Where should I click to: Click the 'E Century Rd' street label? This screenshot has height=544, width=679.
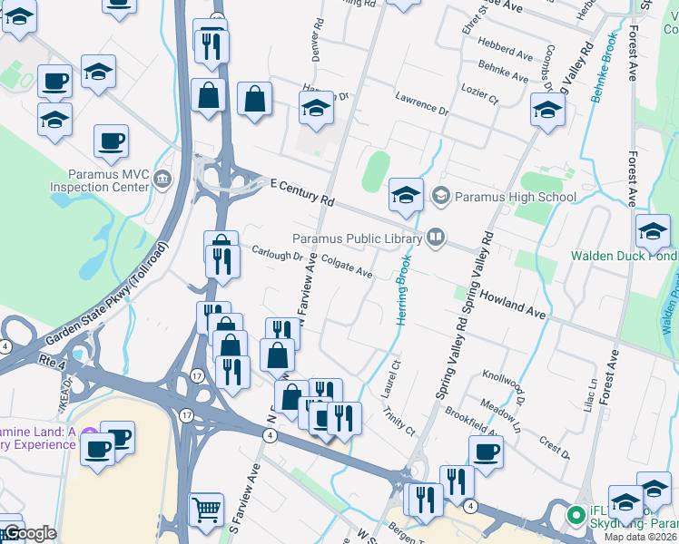tap(302, 192)
